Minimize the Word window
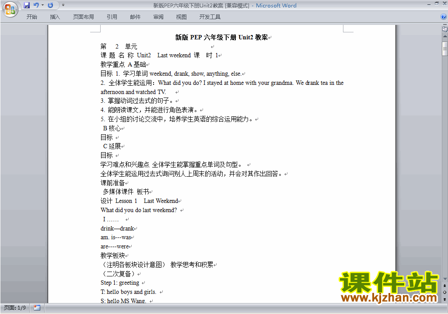The width and height of the screenshot is (448, 314). click(x=429, y=4)
